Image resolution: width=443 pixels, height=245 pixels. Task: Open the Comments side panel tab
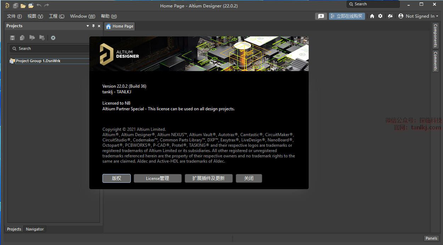pyautogui.click(x=435, y=61)
